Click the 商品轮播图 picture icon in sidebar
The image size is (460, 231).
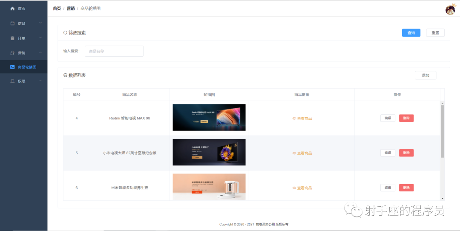(x=12, y=67)
